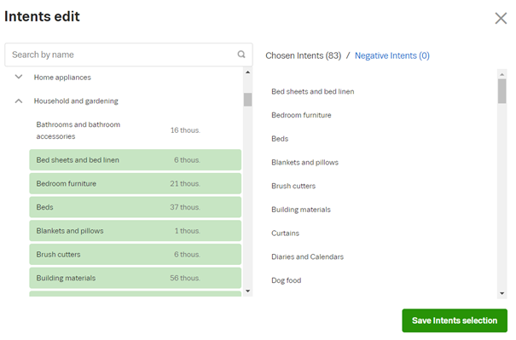
Task: Click the search magnifier icon
Action: pos(241,55)
